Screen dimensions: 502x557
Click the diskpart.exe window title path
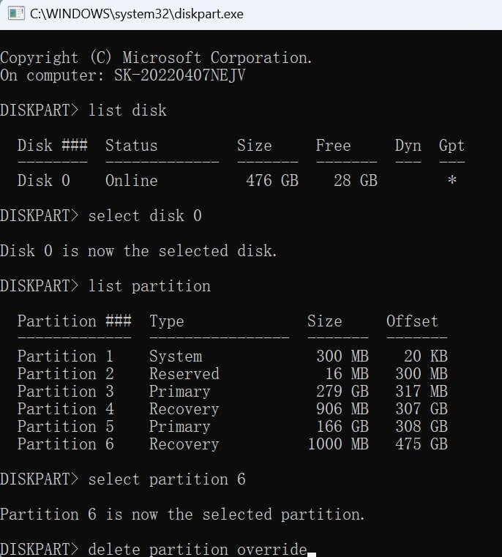[x=137, y=14]
